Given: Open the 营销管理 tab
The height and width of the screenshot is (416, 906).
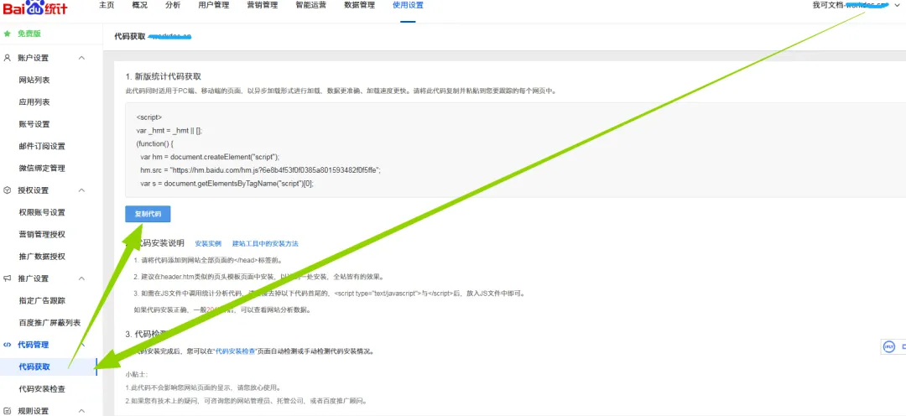Looking at the screenshot, I should click(263, 5).
